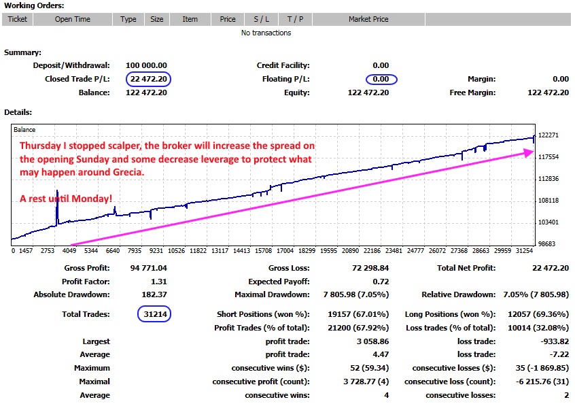Click the S / L column header
The width and height of the screenshot is (575, 406).
(x=262, y=20)
